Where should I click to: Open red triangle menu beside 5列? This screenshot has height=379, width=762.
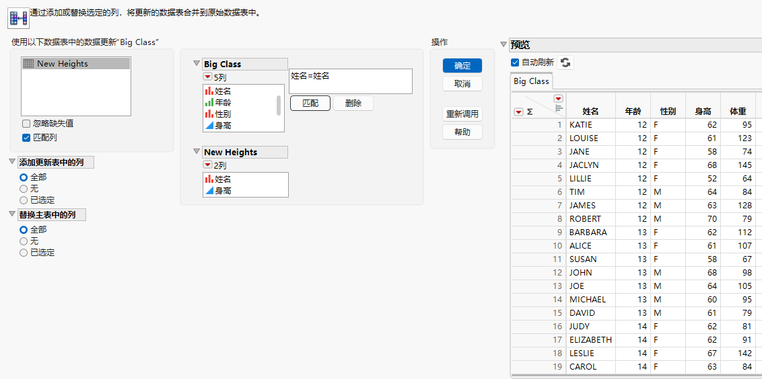(208, 77)
